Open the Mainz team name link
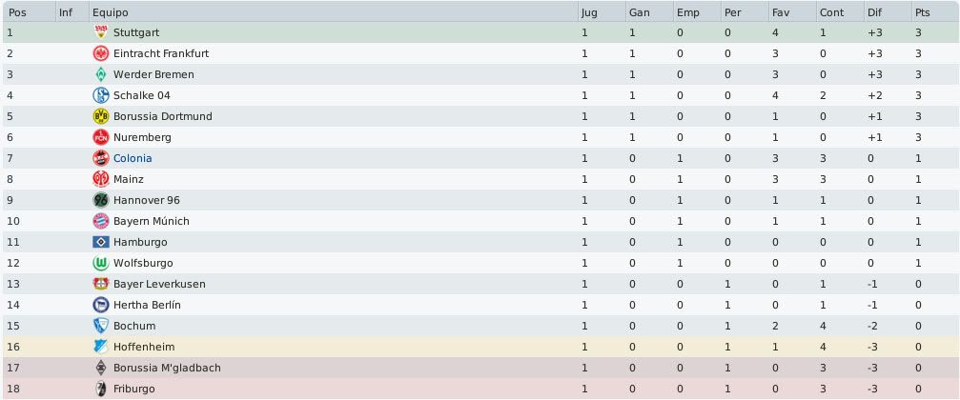Screen dimensions: 960x400 tap(129, 179)
